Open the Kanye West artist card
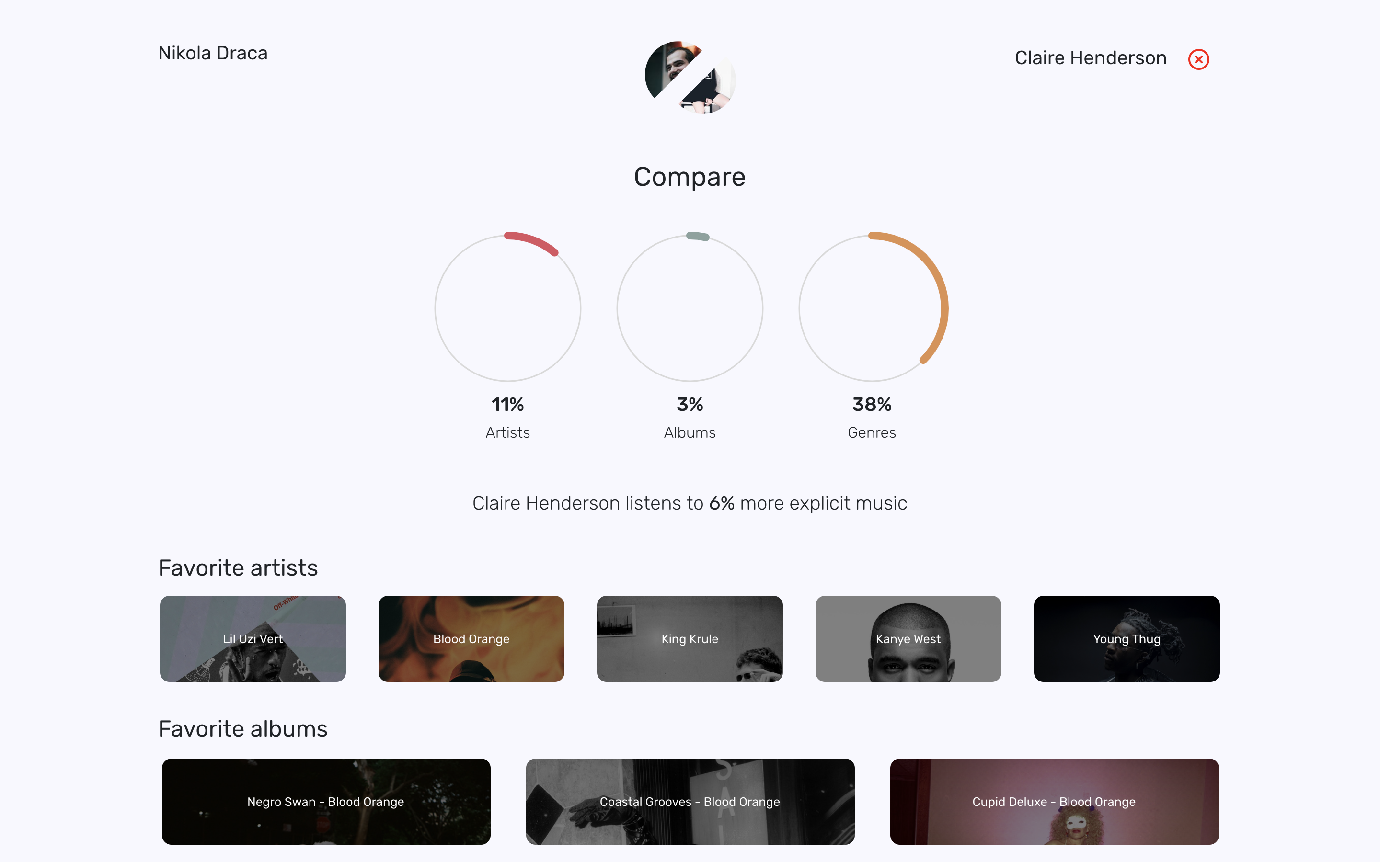 click(908, 638)
